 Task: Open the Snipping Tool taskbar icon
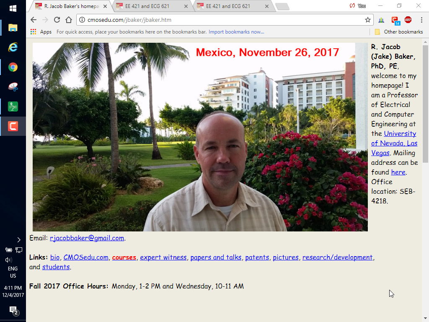(13, 87)
